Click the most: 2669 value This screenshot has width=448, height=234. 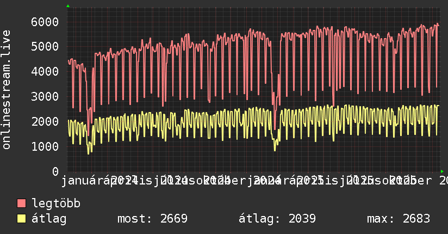click(152, 219)
